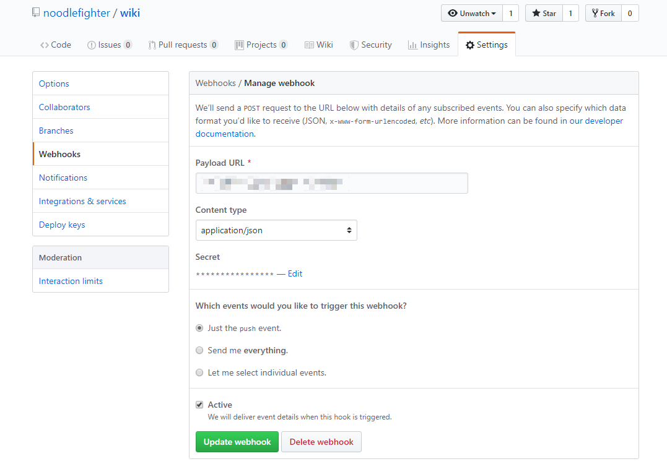Click the Insights graph icon
This screenshot has width=667, height=464.
pos(412,45)
